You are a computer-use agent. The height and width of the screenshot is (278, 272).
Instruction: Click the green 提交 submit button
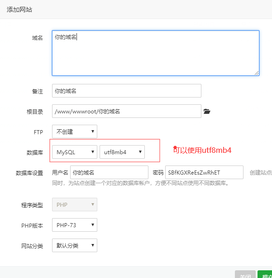point(265,274)
